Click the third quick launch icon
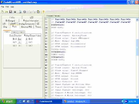The height and width of the screenshot is (104, 139). pos(28,101)
